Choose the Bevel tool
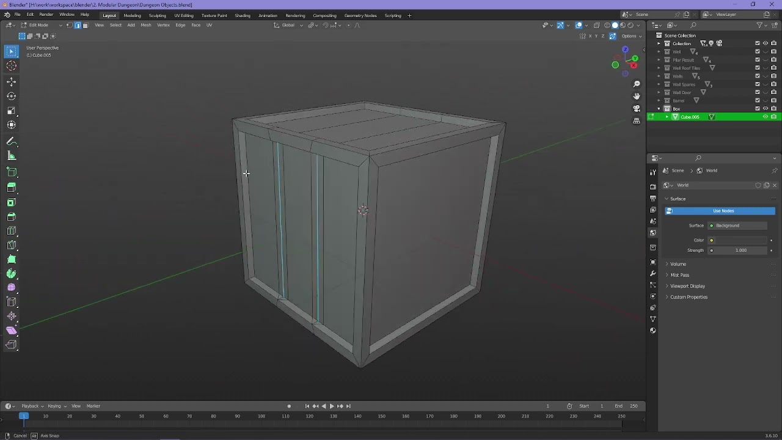 [x=12, y=217]
